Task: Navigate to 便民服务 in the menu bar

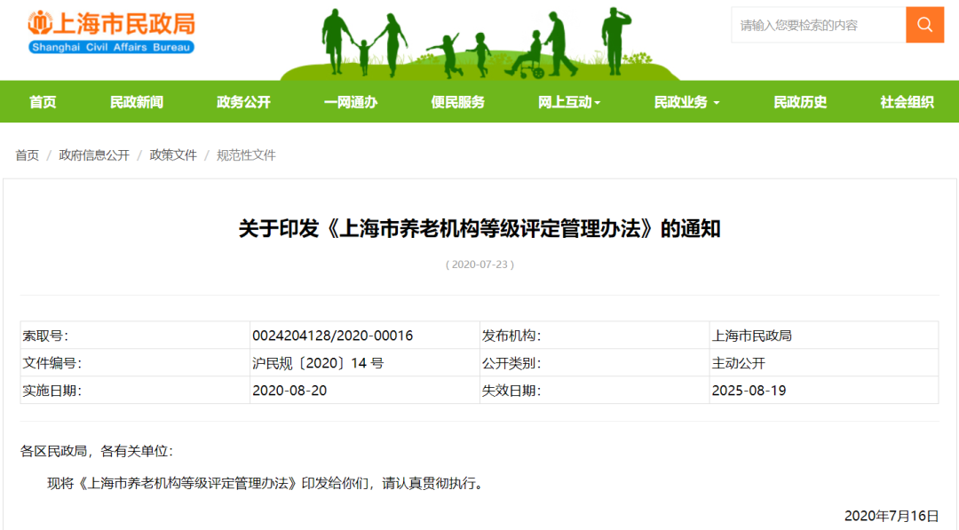Action: click(458, 102)
